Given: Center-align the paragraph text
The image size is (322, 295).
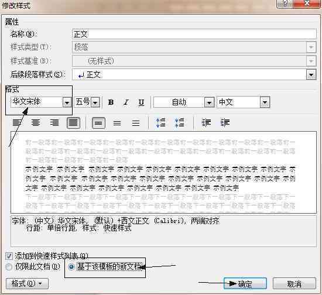Looking at the screenshot, I should 36,123.
